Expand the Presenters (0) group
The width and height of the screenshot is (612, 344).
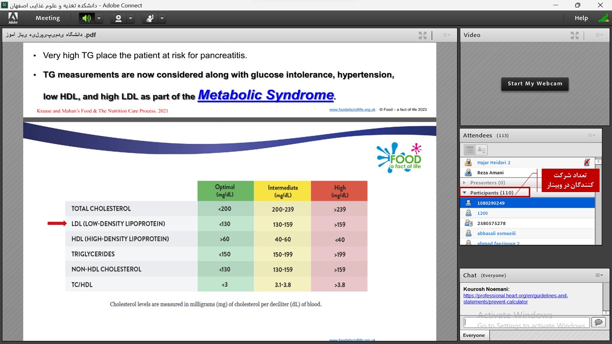(x=464, y=183)
